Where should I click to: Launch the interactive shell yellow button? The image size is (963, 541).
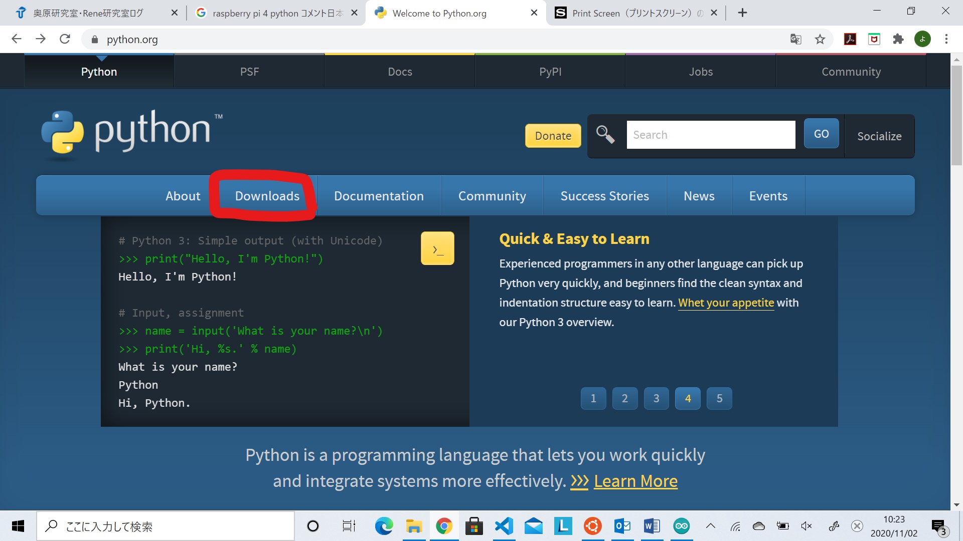437,248
